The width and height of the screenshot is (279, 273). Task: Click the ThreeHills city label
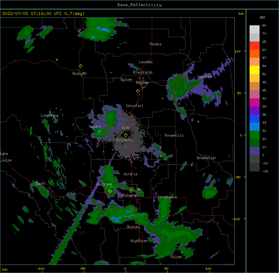click(174, 136)
